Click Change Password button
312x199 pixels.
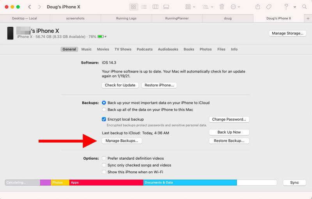(229, 119)
